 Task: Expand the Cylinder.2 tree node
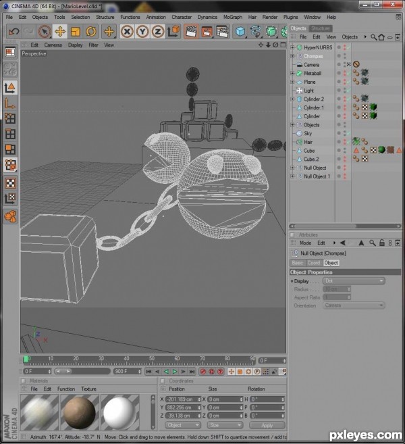click(x=293, y=99)
